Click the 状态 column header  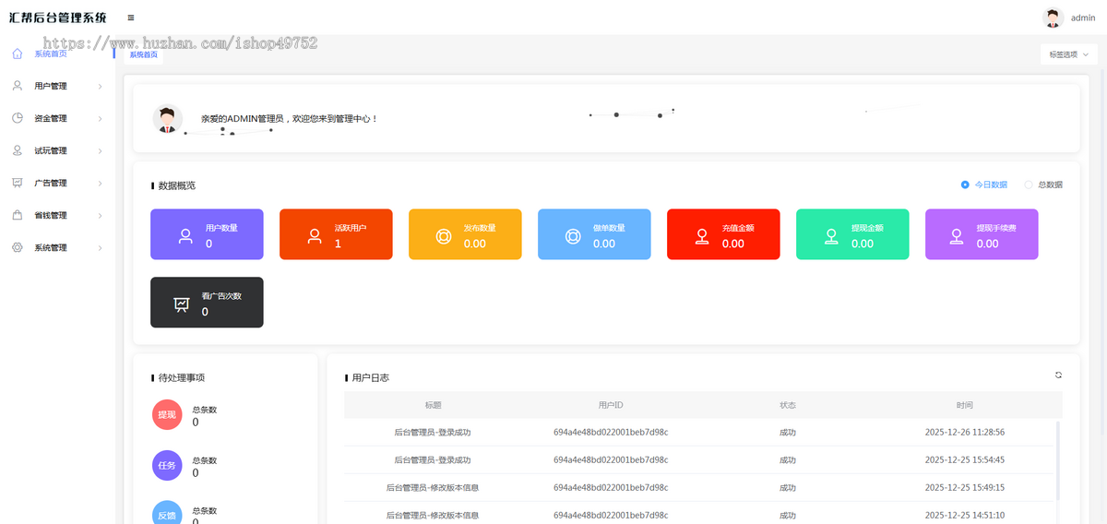click(787, 405)
